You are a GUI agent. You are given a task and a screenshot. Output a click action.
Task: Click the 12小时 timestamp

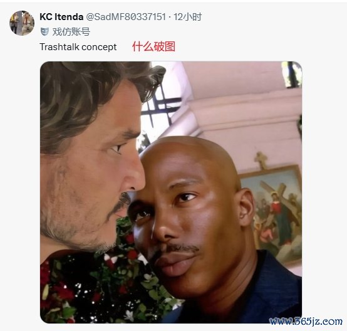pos(187,17)
